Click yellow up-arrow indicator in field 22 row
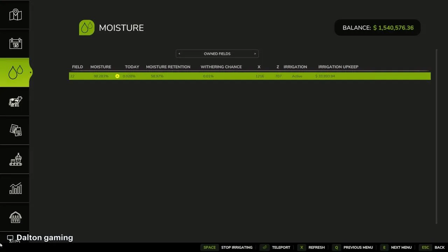The width and height of the screenshot is (448, 252). 117,76
